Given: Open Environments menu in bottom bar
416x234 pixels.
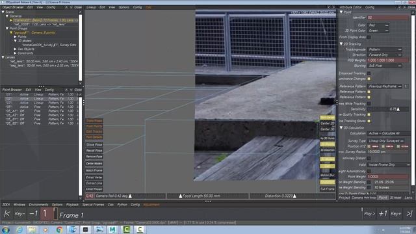Looking at the screenshot, I should pyautogui.click(x=38, y=205).
